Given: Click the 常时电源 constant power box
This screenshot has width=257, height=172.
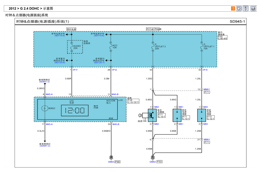Looking at the screenshot, I should pos(71,29).
